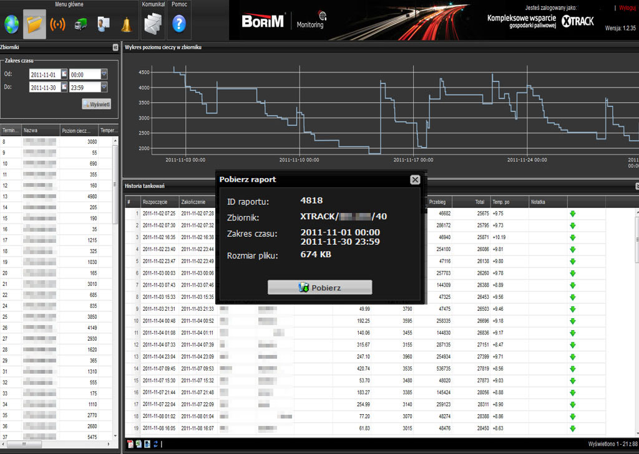639x454 pixels.
Task: Export the refueling history to PDF
Action: tap(130, 444)
